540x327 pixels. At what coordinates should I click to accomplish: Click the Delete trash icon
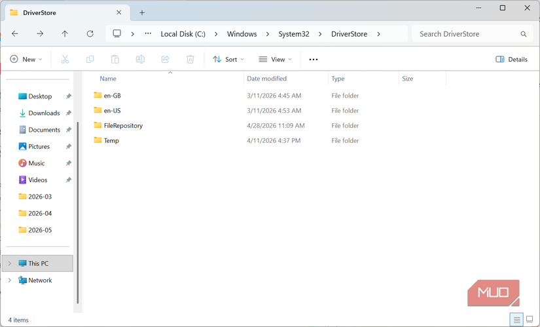tap(190, 60)
